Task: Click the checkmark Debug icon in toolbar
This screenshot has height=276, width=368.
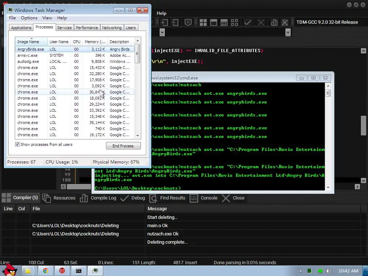Action: click(248, 22)
